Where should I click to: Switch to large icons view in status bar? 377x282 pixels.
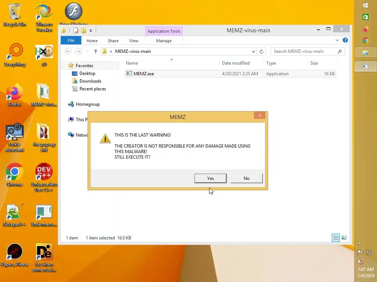[x=344, y=238]
